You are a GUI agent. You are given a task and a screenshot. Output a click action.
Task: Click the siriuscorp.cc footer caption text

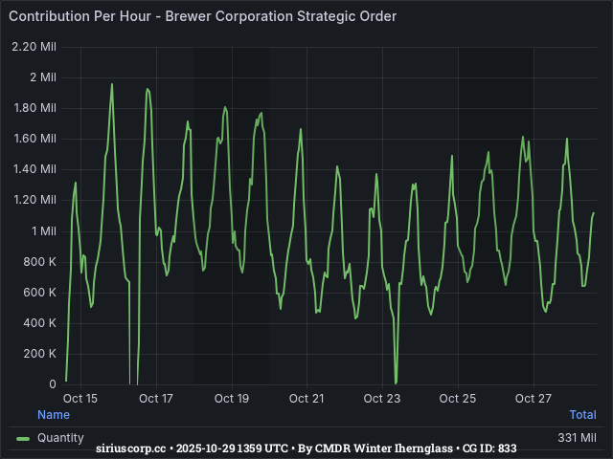point(306,448)
